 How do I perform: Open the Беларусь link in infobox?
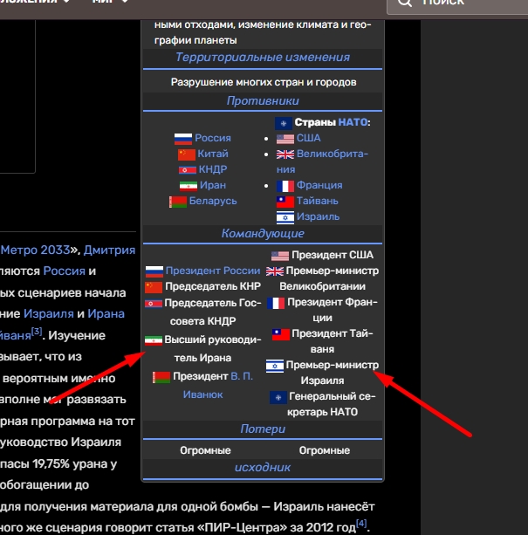pyautogui.click(x=213, y=201)
